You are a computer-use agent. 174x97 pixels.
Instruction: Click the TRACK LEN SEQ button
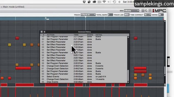(127, 15)
